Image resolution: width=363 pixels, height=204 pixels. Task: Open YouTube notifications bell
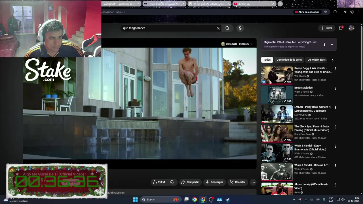341,28
